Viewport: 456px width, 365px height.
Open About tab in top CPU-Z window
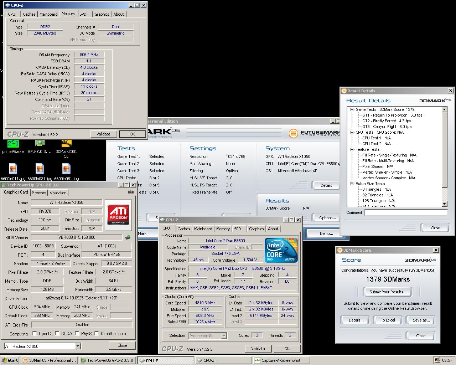119,14
